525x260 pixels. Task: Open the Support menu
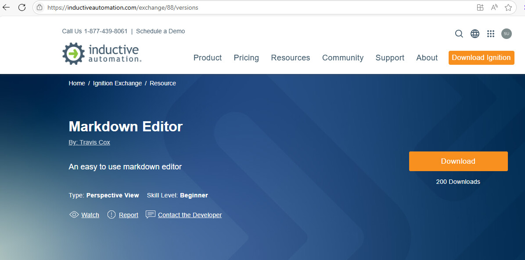click(x=390, y=58)
